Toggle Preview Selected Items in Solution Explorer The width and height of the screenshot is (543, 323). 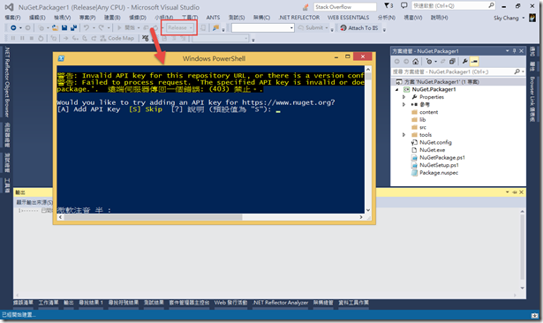pos(474,62)
